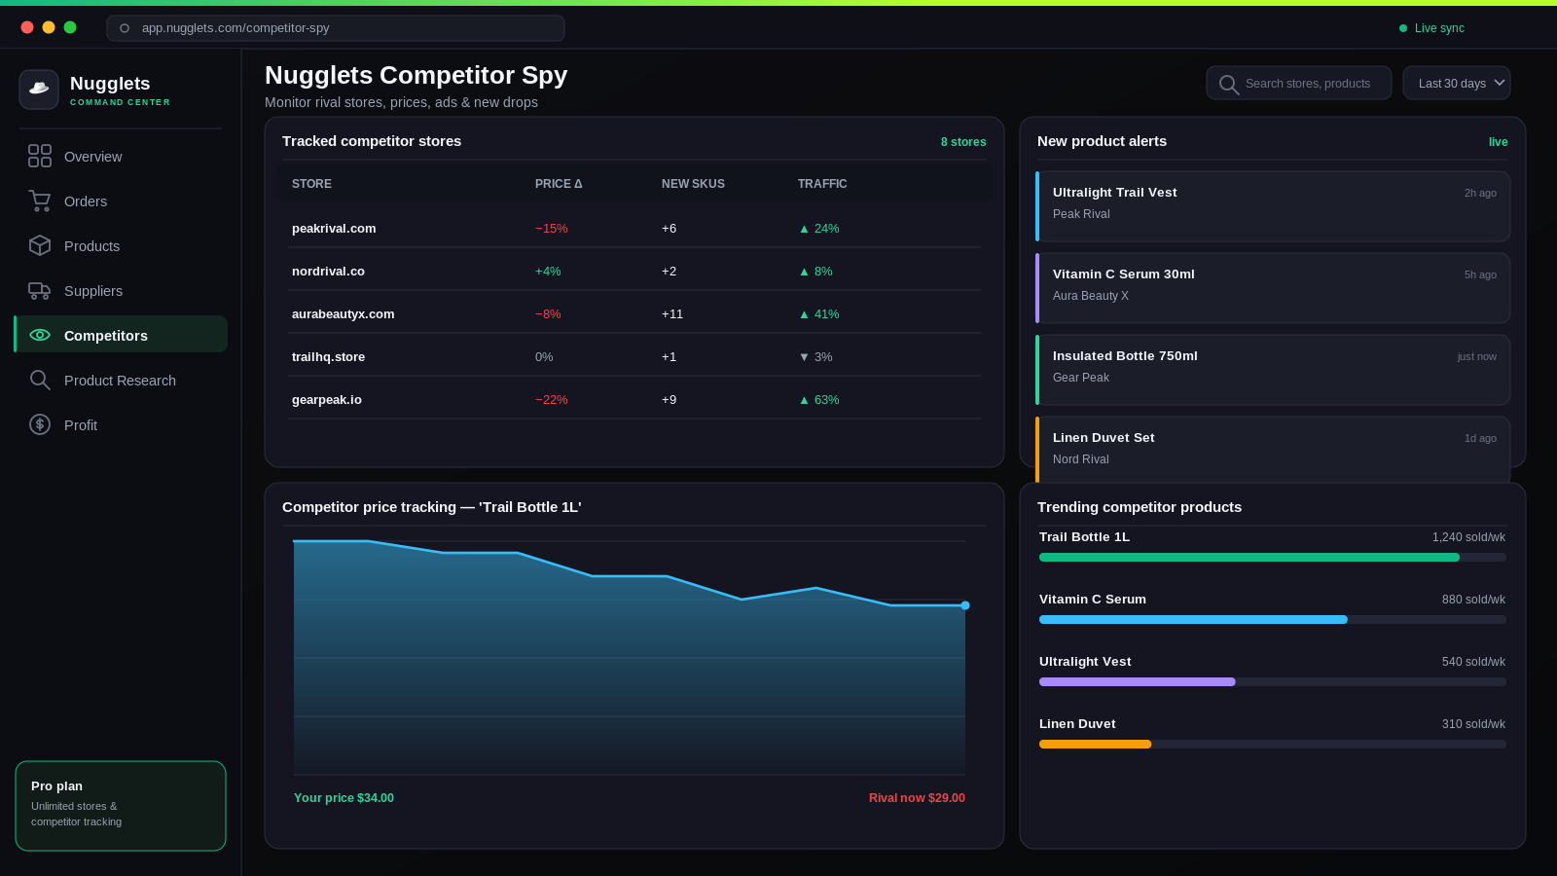Click the Overview grid icon
1557x876 pixels.
coord(40,156)
